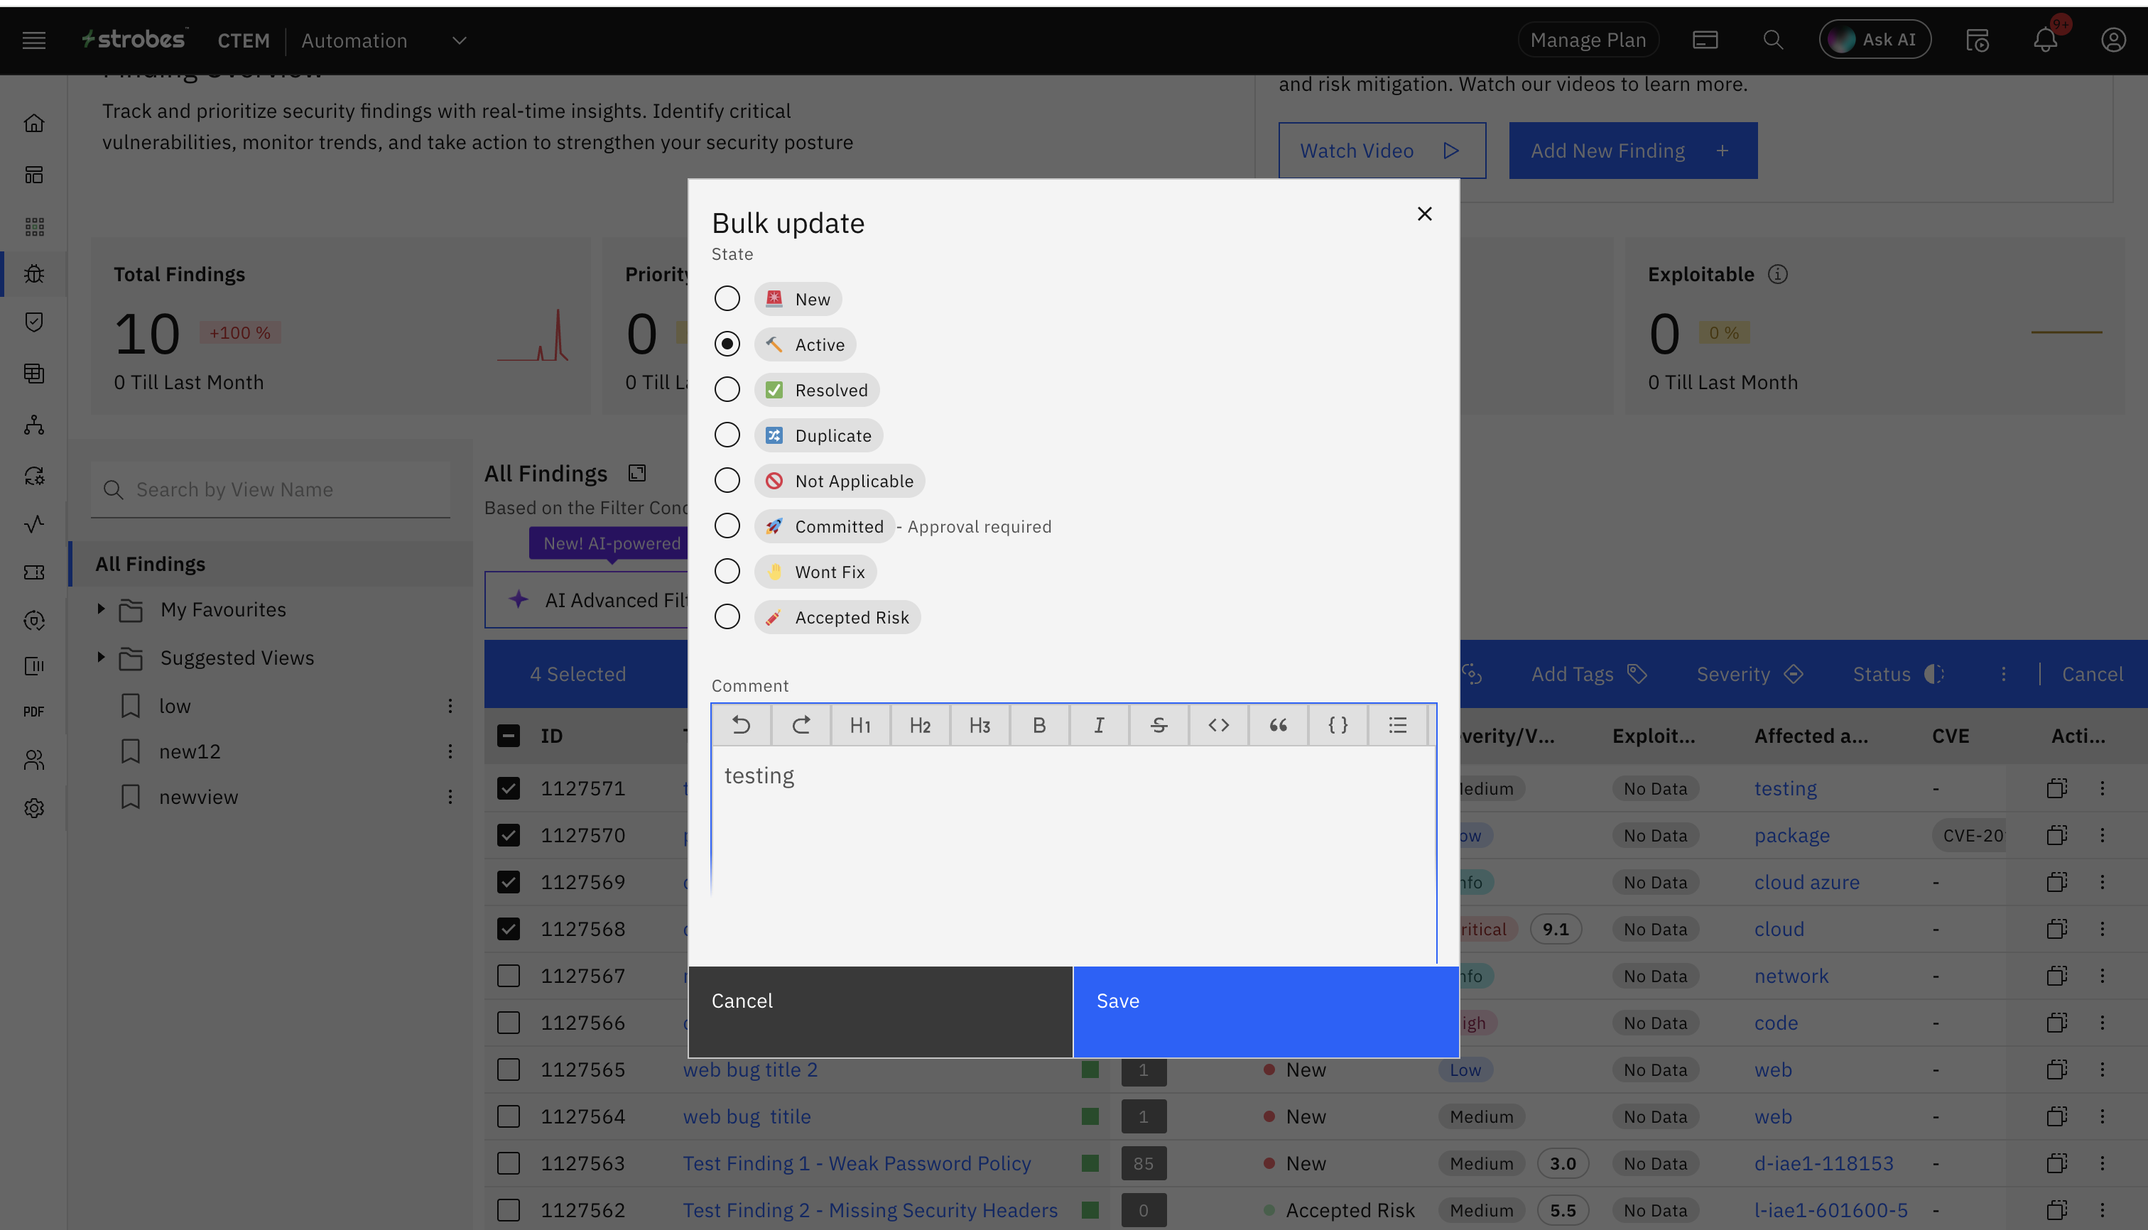2148x1230 pixels.
Task: Click the Add New Finding button
Action: coord(1632,151)
